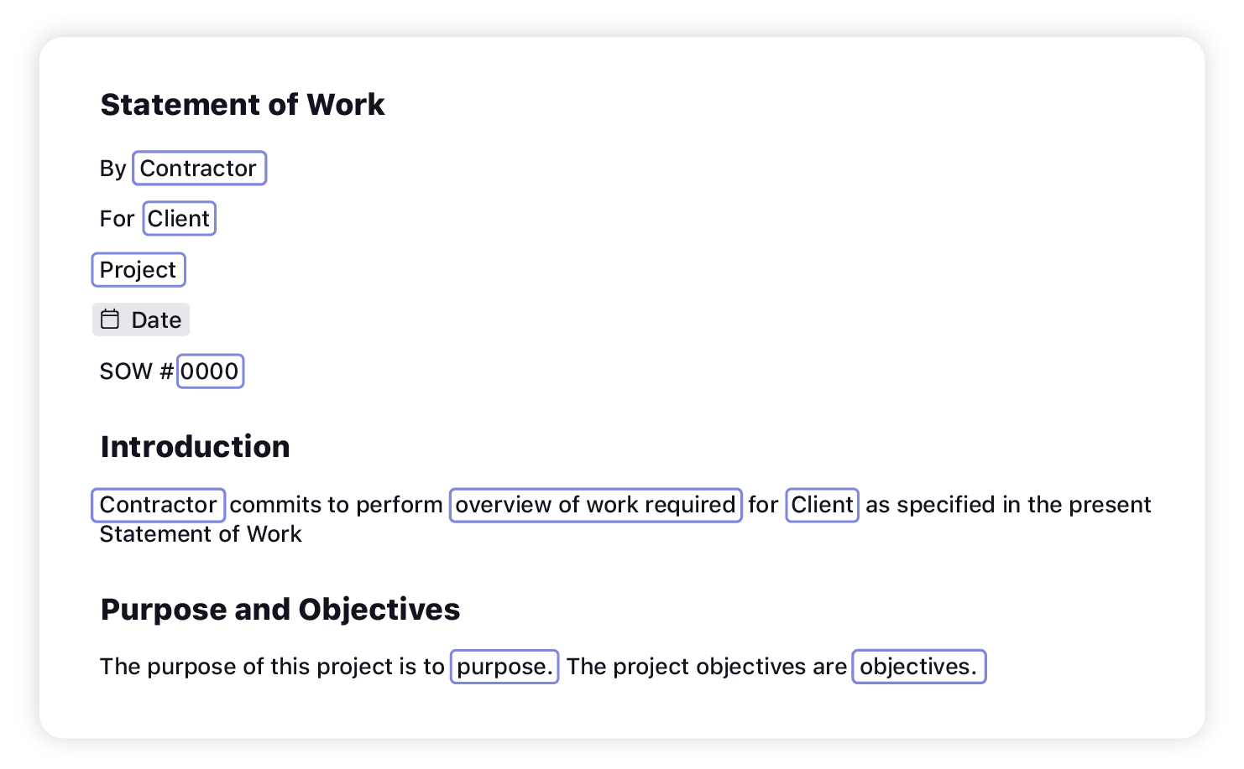The width and height of the screenshot is (1244, 769).
Task: Click the "Statement of Work" title heading
Action: [x=243, y=105]
